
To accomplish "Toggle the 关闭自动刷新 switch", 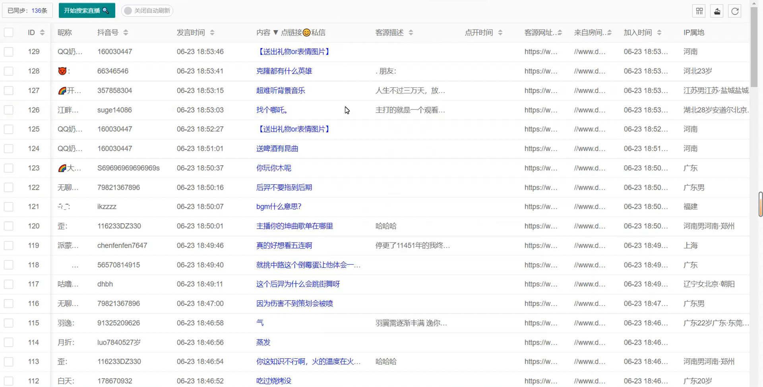I will (x=147, y=11).
